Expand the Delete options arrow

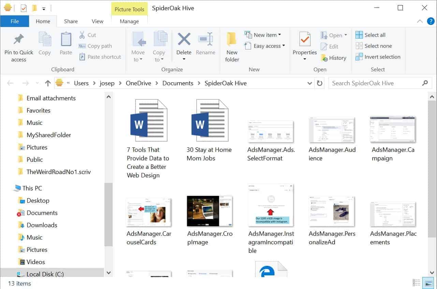[184, 59]
